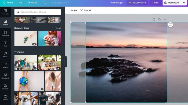
Task: Collapse the side panel handle
Action: 65,62
